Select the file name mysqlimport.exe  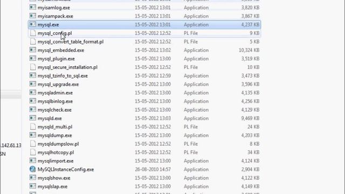pyautogui.click(x=56, y=161)
